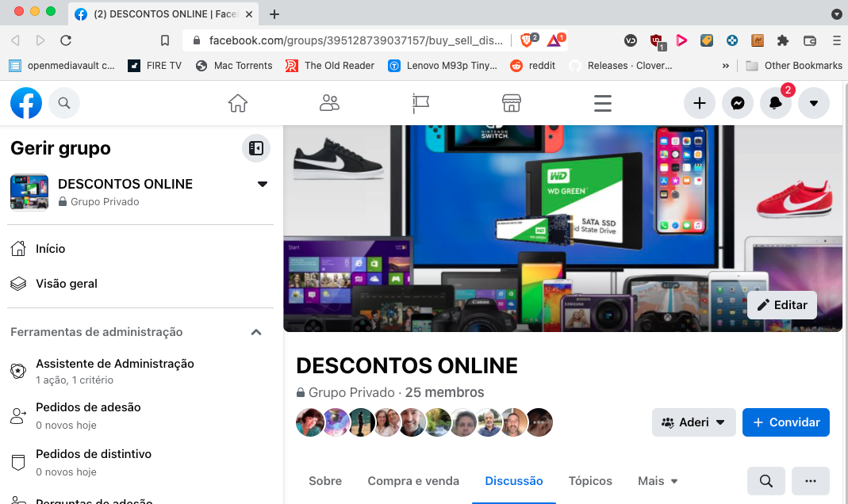Open the Lenovo M93p Tiny bookmark

tap(443, 65)
